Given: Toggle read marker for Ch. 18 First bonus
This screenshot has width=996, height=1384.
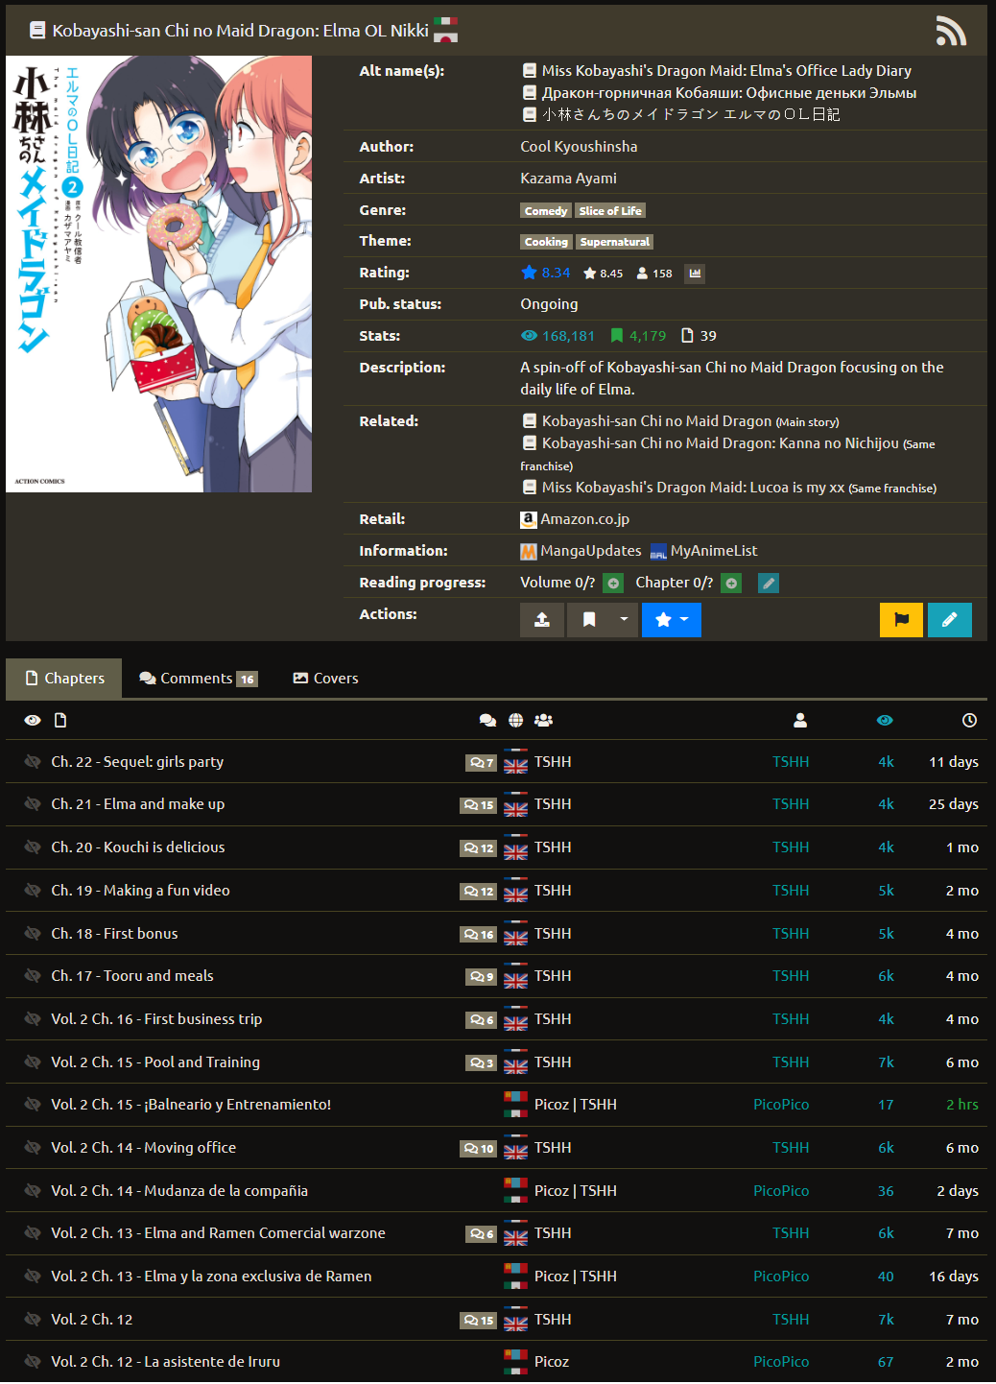Looking at the screenshot, I should (x=33, y=934).
